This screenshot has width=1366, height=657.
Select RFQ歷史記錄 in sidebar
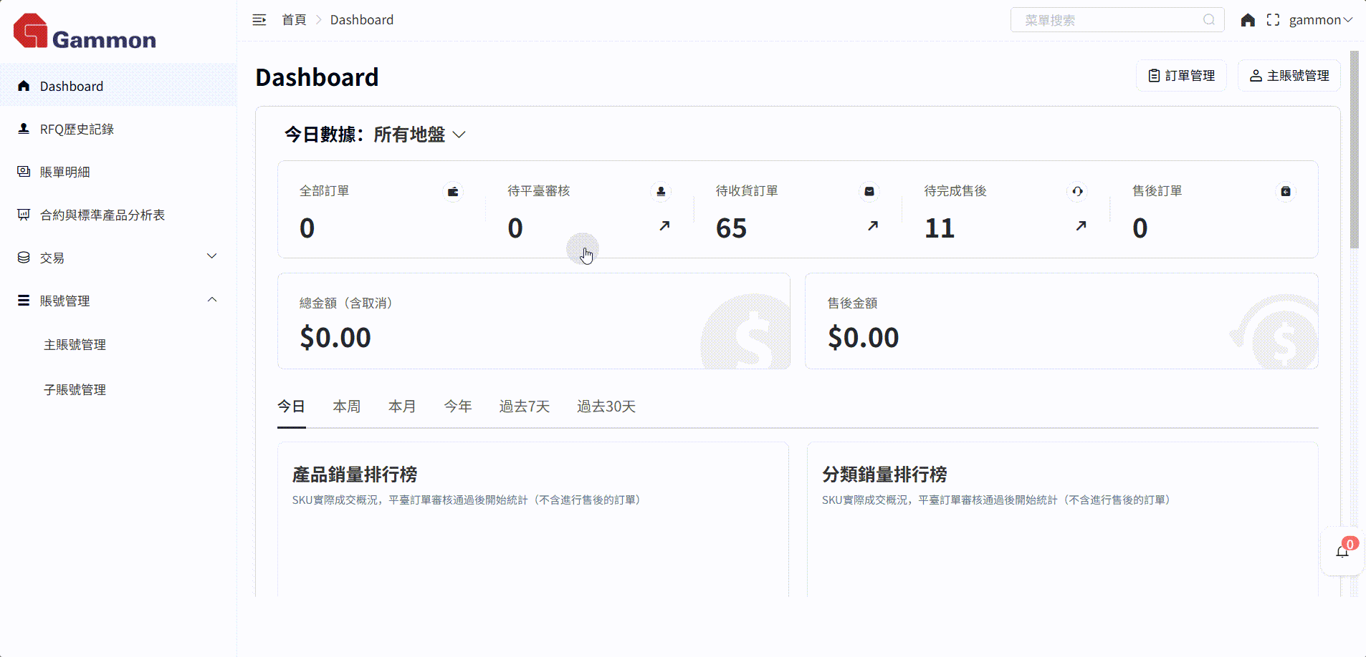tap(77, 129)
